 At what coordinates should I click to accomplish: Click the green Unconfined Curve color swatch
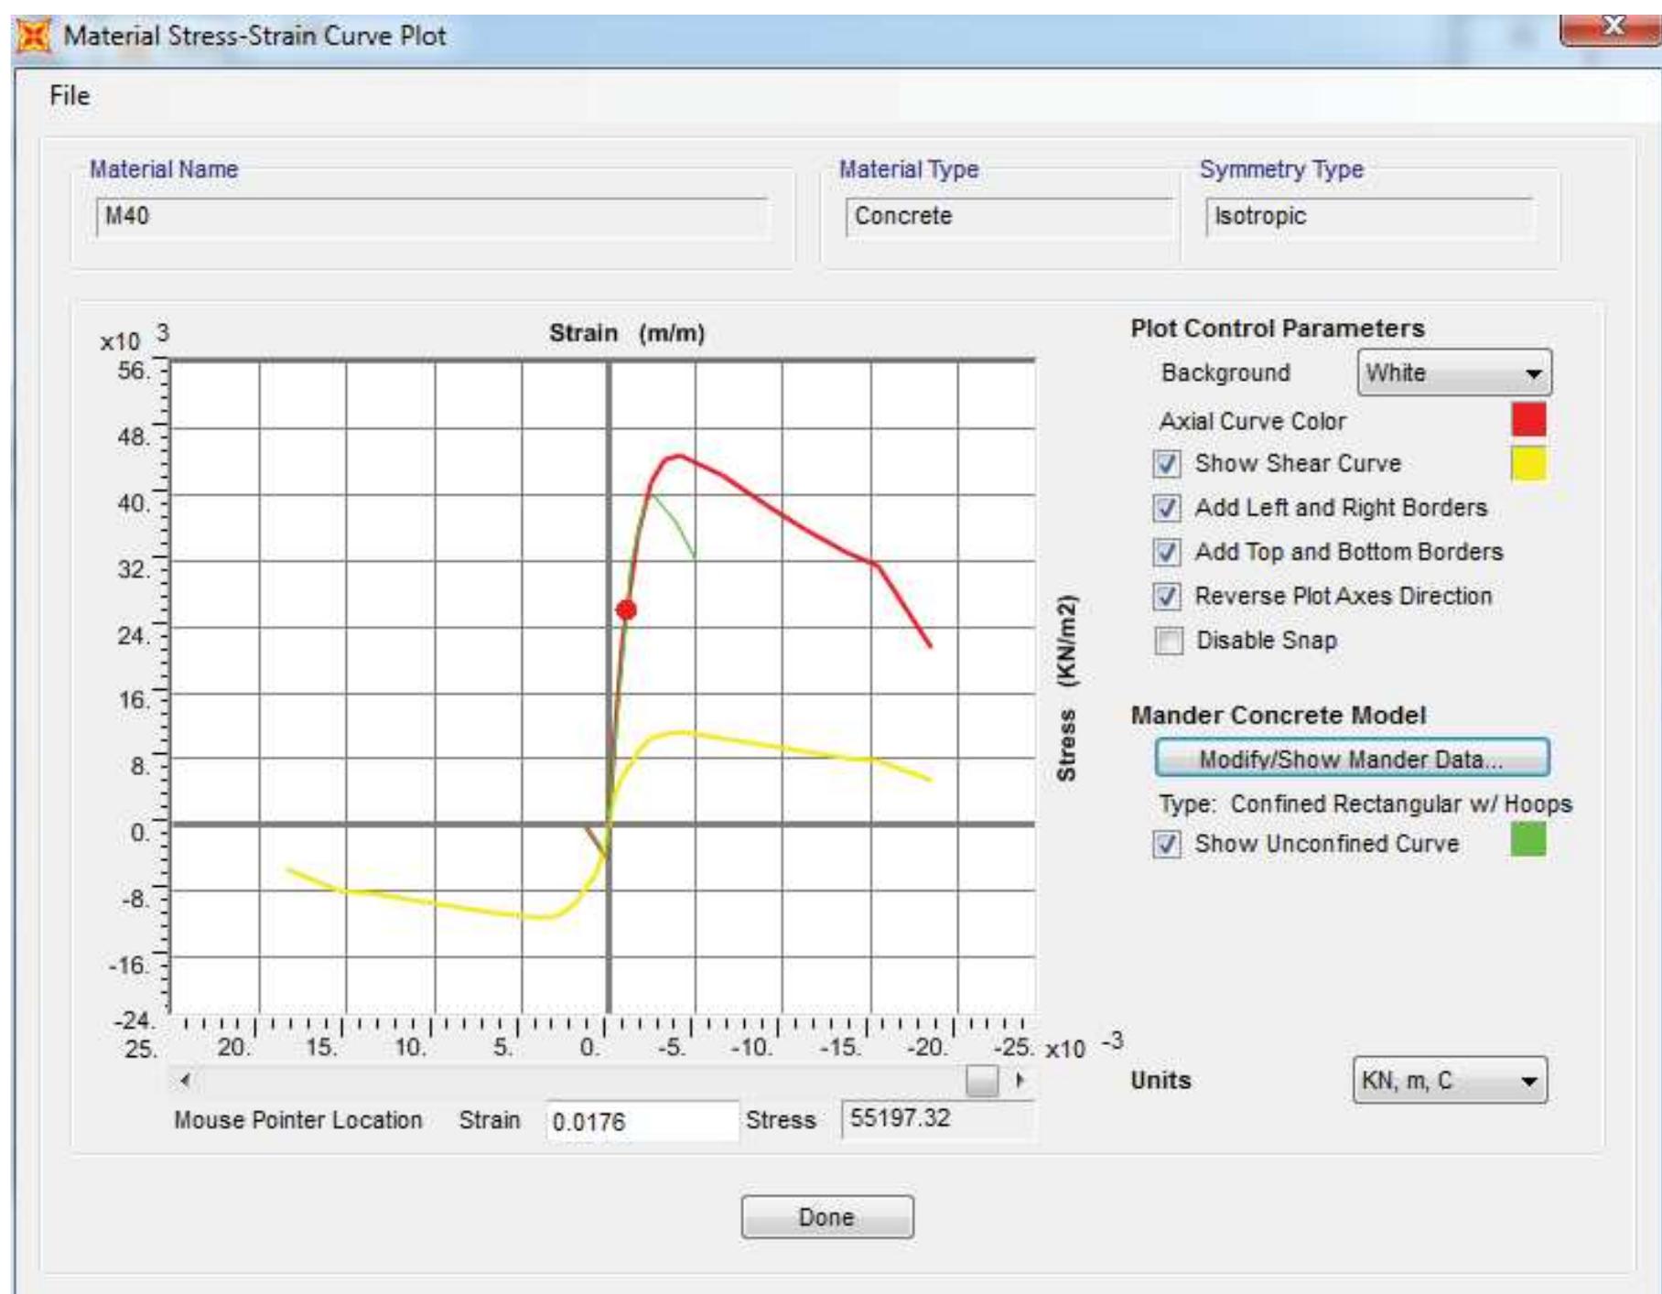tap(1528, 839)
